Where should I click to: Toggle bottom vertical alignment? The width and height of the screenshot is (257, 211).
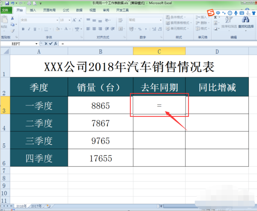point(100,20)
